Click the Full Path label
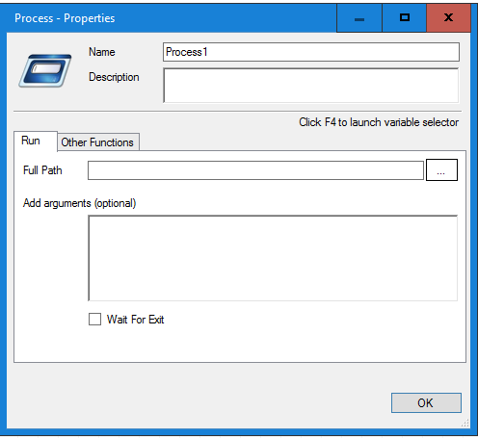Image resolution: width=478 pixels, height=438 pixels. [x=42, y=170]
